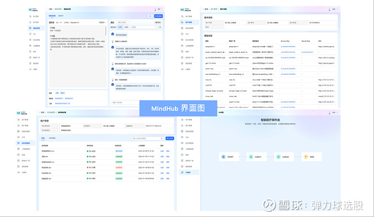Click highlighted knowledge base sidebar item in file panel
Screen dimensions: 374x217
coord(26,143)
